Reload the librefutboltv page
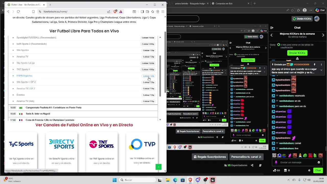Screen dimensions: 327x184 coord(18,11)
